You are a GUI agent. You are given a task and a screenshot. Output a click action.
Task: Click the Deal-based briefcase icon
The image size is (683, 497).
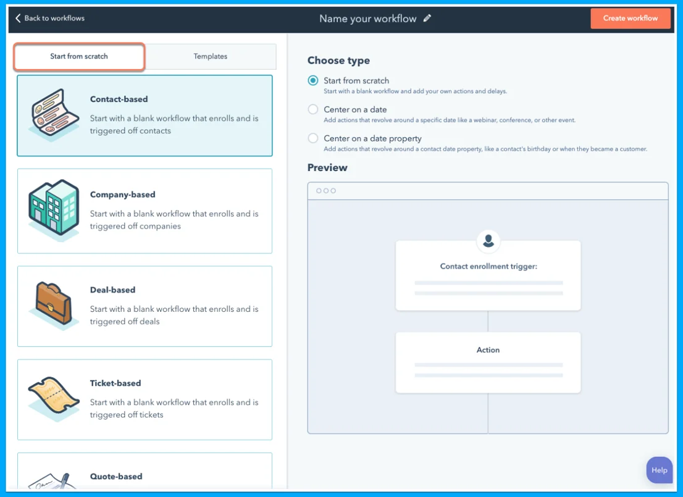(x=52, y=305)
